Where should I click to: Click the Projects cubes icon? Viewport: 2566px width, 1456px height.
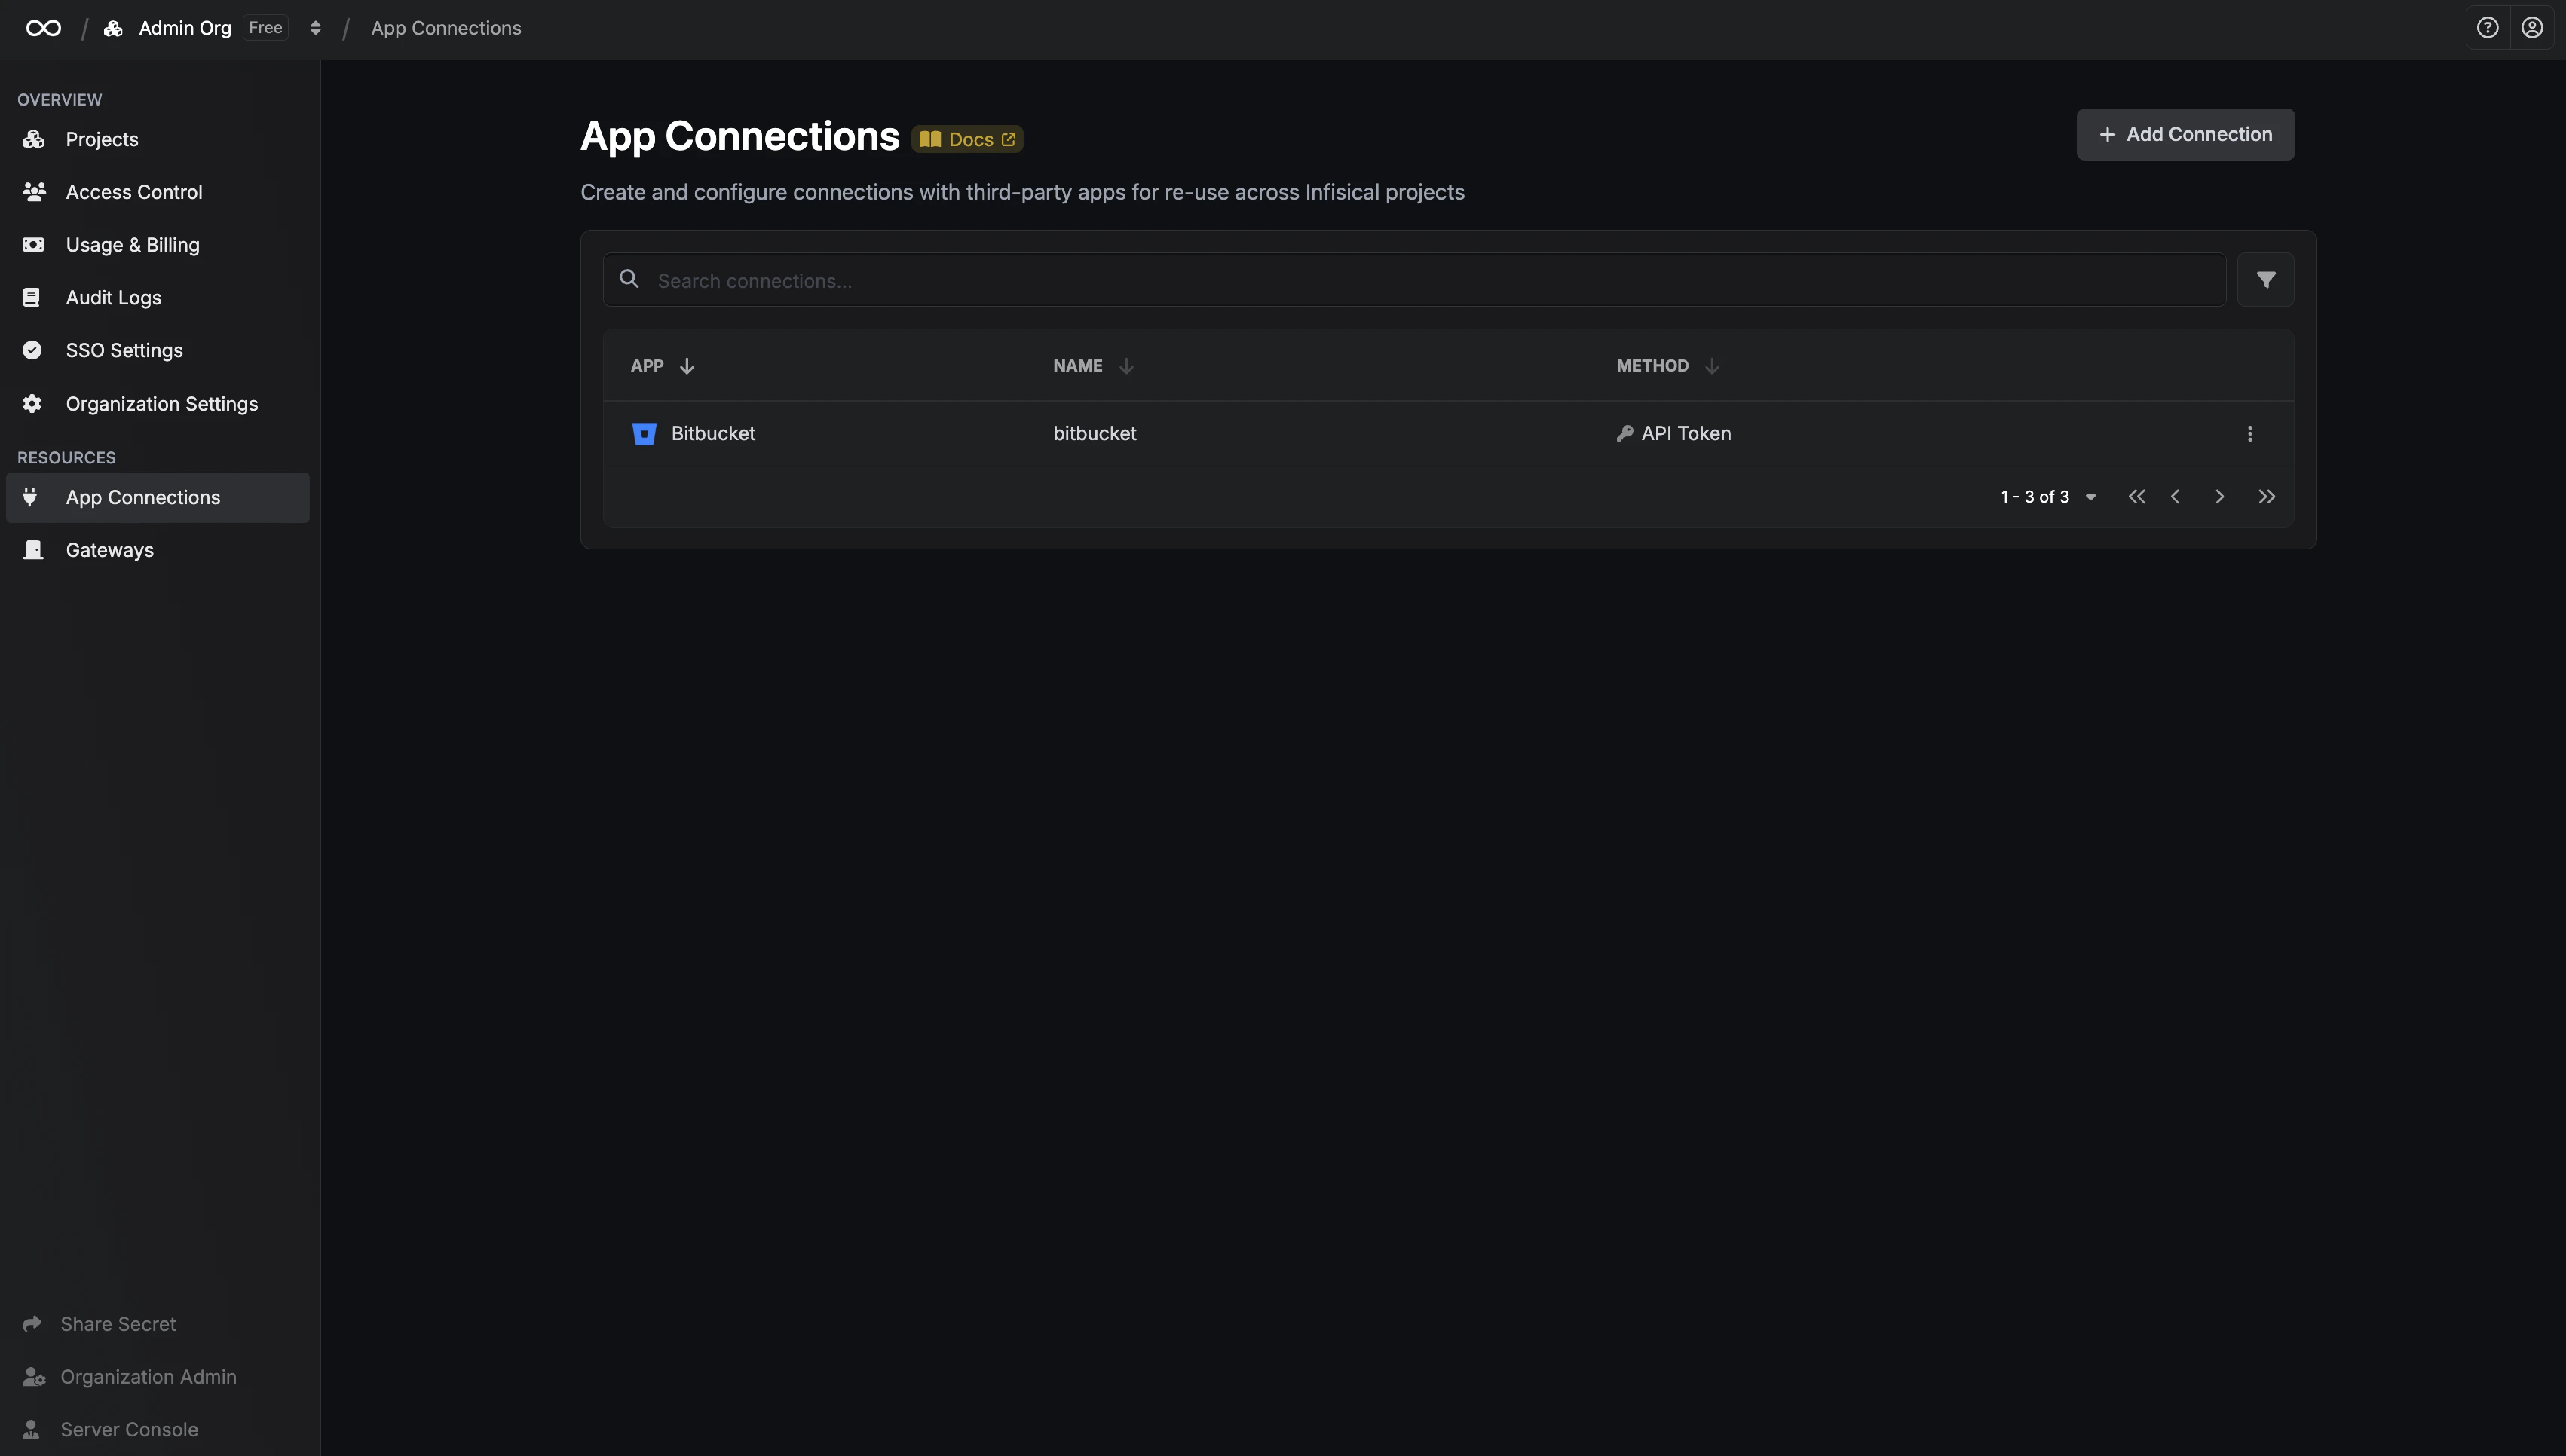[33, 139]
